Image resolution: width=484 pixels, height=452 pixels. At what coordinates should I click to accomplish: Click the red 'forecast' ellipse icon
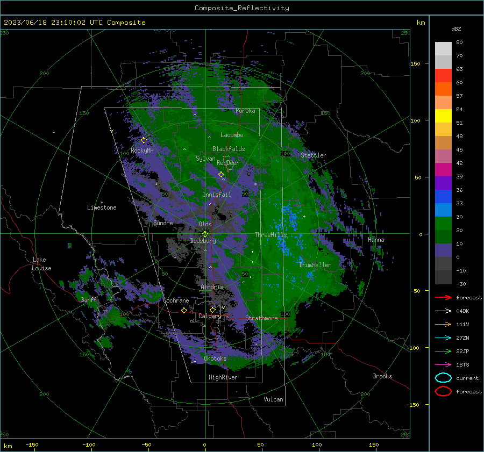coord(443,391)
